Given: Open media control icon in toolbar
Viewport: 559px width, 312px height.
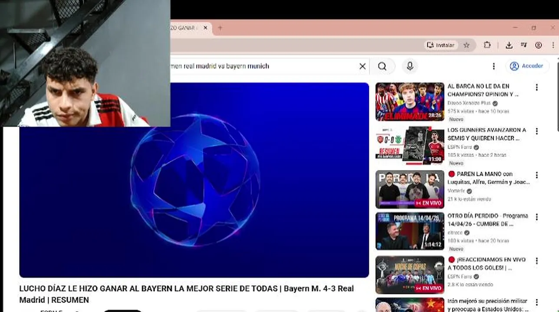Looking at the screenshot, I should point(523,45).
